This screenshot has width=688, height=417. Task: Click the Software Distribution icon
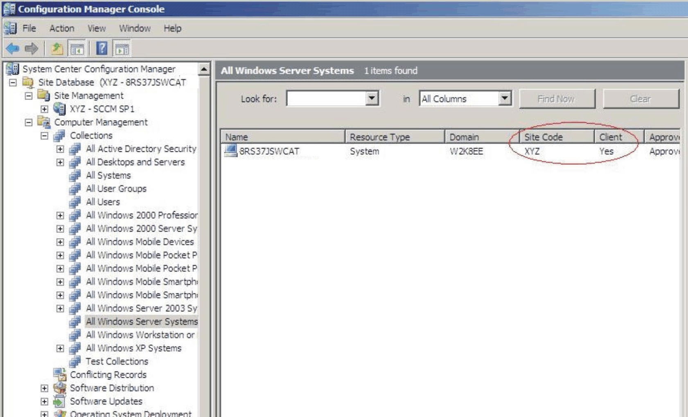pos(60,388)
